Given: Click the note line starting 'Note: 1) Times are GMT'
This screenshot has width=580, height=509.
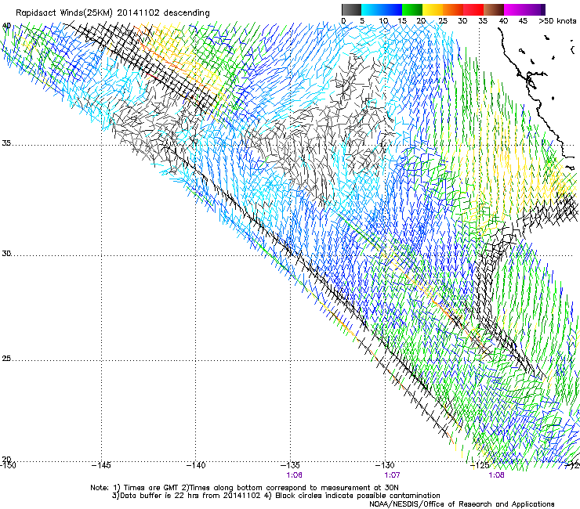Looking at the screenshot, I should coord(245,488).
